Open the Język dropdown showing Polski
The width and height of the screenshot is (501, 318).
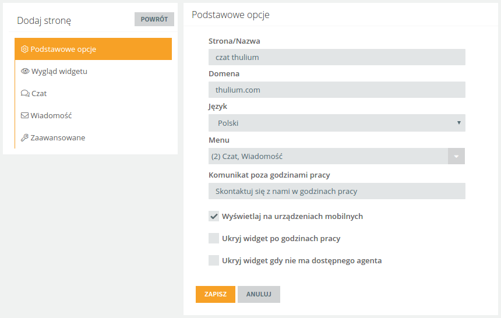tap(337, 123)
